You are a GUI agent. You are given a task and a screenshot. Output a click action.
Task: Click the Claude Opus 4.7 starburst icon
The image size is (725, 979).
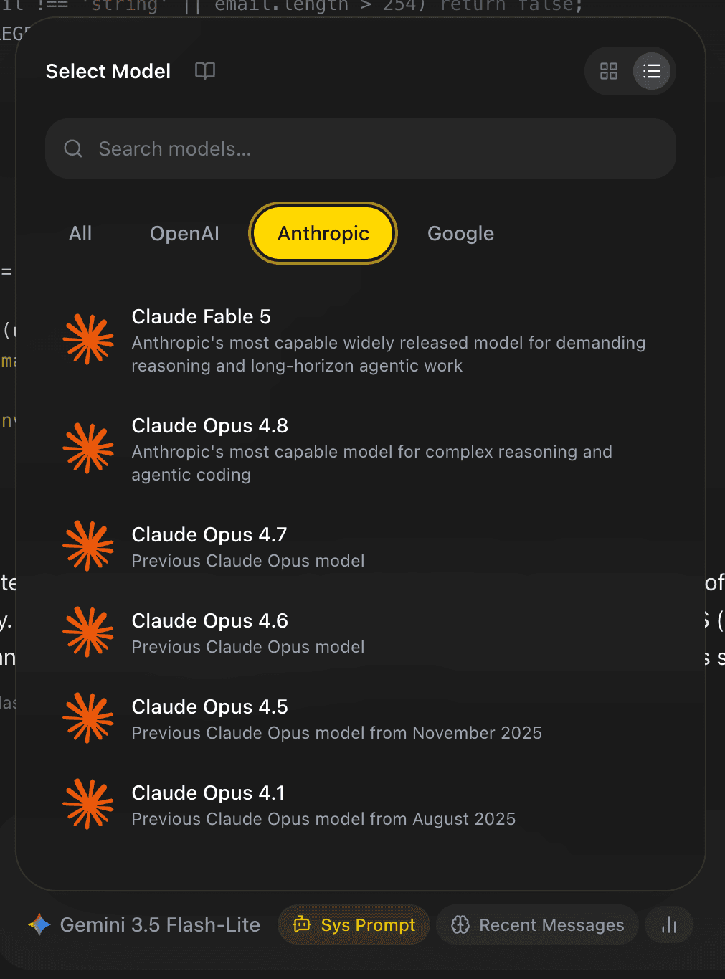pyautogui.click(x=88, y=547)
